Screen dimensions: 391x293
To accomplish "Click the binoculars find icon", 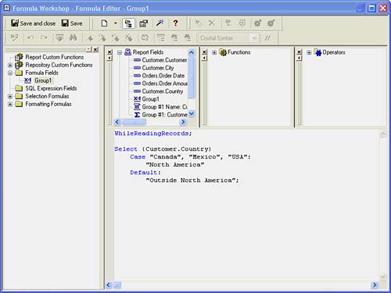I will coord(73,38).
